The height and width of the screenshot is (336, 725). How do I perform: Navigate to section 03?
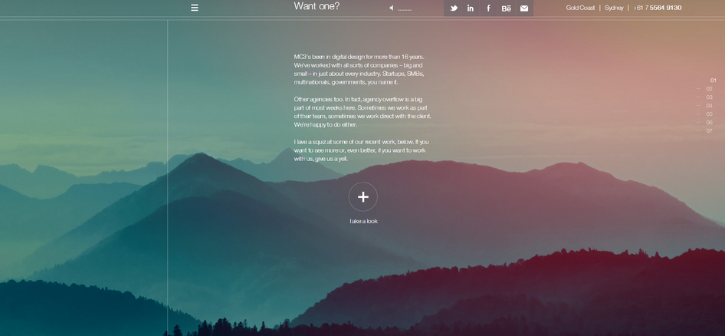tap(709, 97)
